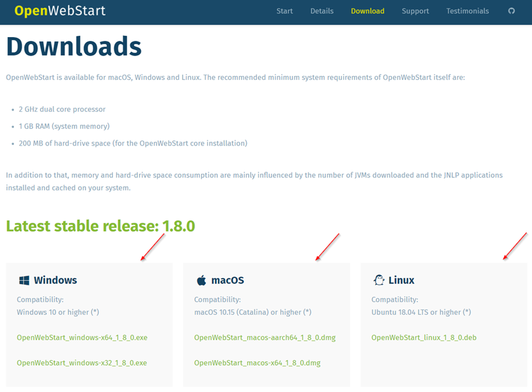532x392 pixels.
Task: Download OpenWebStart_linux_1_8_0.deb
Action: tap(424, 338)
